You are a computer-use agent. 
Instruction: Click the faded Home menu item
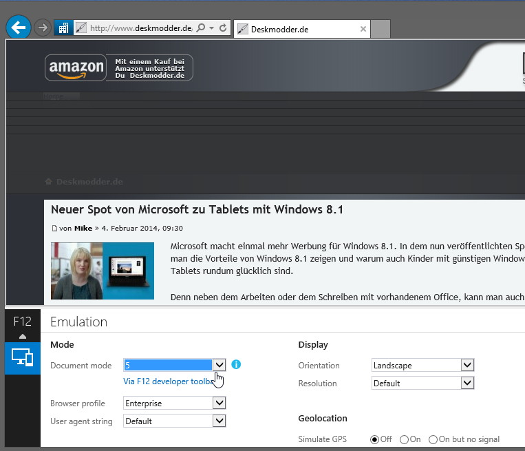(53, 96)
